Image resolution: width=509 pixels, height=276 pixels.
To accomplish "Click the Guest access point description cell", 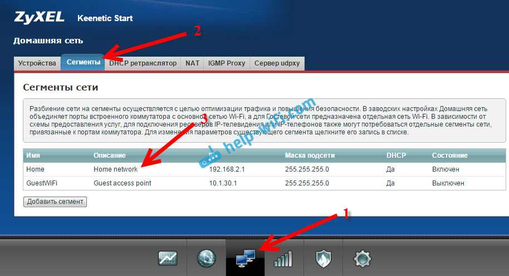I will (122, 183).
